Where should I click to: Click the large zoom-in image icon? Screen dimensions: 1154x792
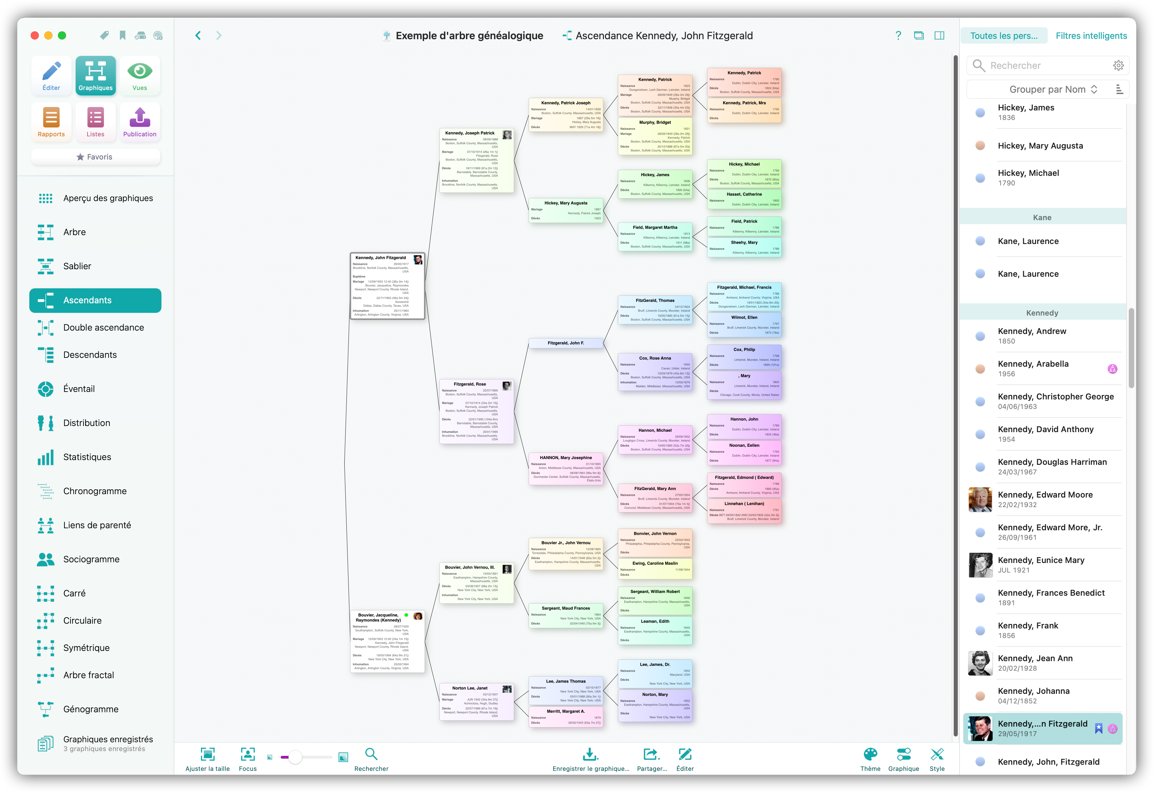pos(343,757)
